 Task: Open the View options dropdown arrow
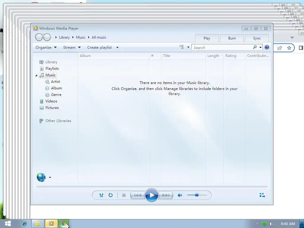pyautogui.click(x=188, y=47)
